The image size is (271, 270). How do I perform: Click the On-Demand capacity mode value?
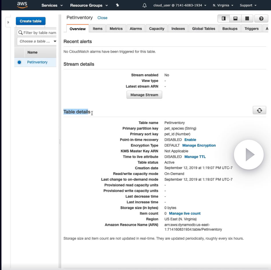(174, 174)
